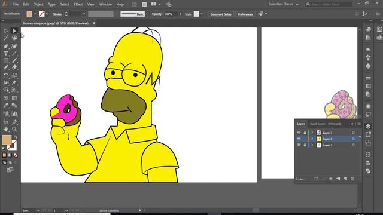
Task: Select the Rectangle tool
Action: point(5,60)
